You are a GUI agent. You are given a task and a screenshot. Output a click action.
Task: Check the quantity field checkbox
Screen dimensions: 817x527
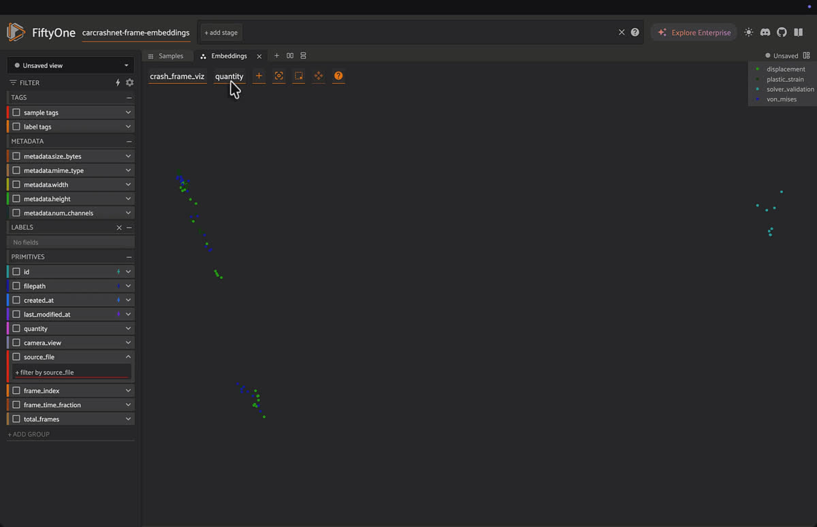pyautogui.click(x=16, y=328)
